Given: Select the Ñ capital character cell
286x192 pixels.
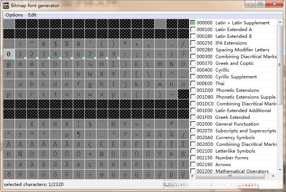Looking at the screenshot, I should 20,154.
